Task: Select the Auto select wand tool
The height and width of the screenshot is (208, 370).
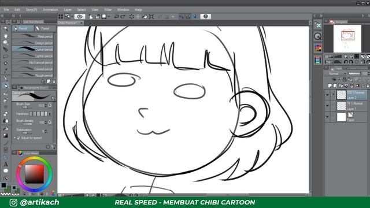Action: [x=6, y=63]
